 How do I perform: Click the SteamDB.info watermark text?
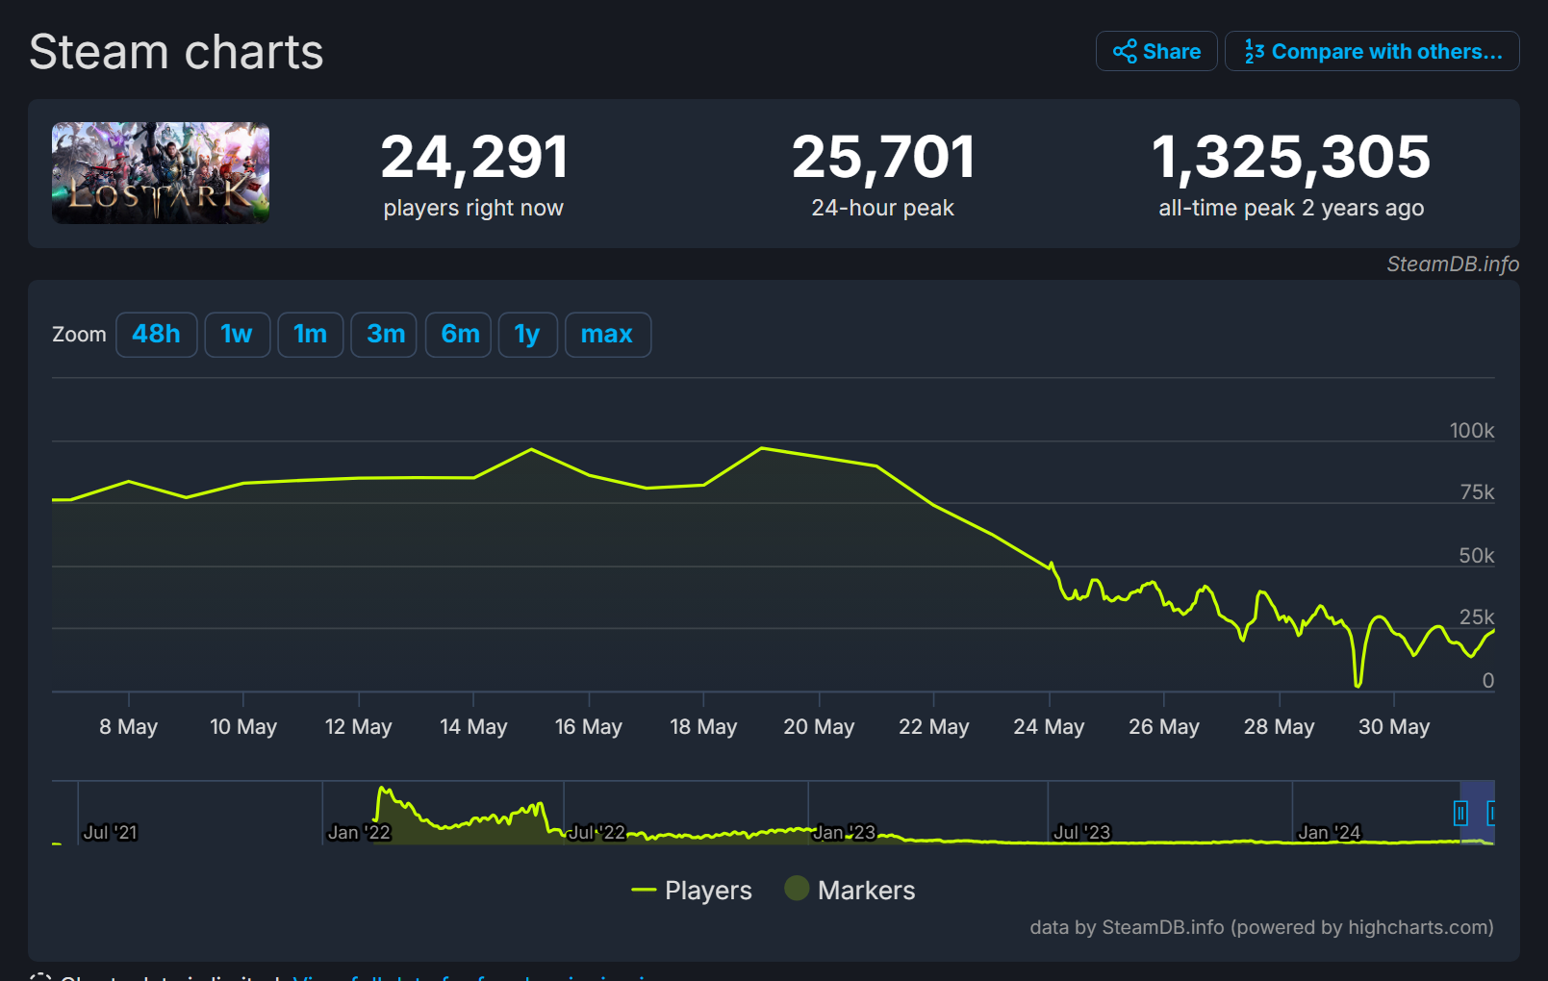coord(1453,264)
